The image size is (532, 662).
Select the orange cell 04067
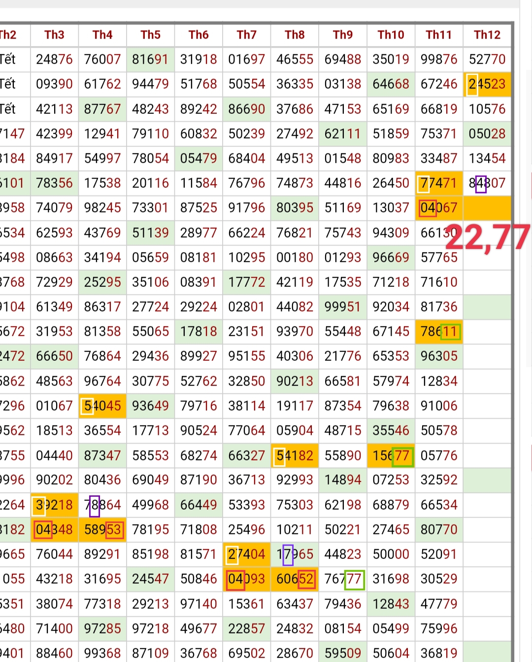pyautogui.click(x=439, y=208)
